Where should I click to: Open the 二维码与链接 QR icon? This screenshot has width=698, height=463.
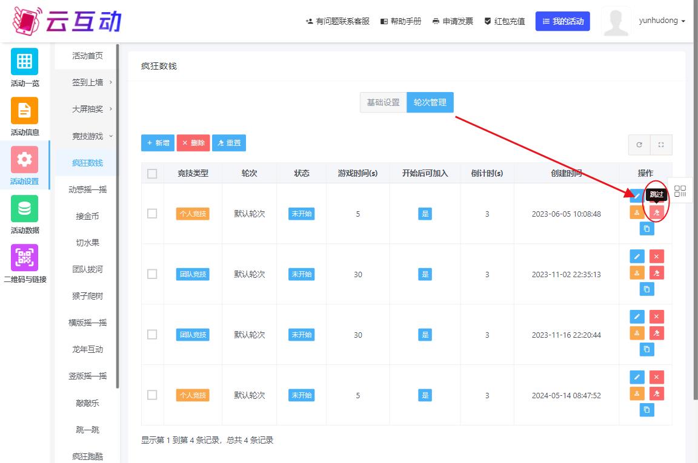tap(24, 257)
